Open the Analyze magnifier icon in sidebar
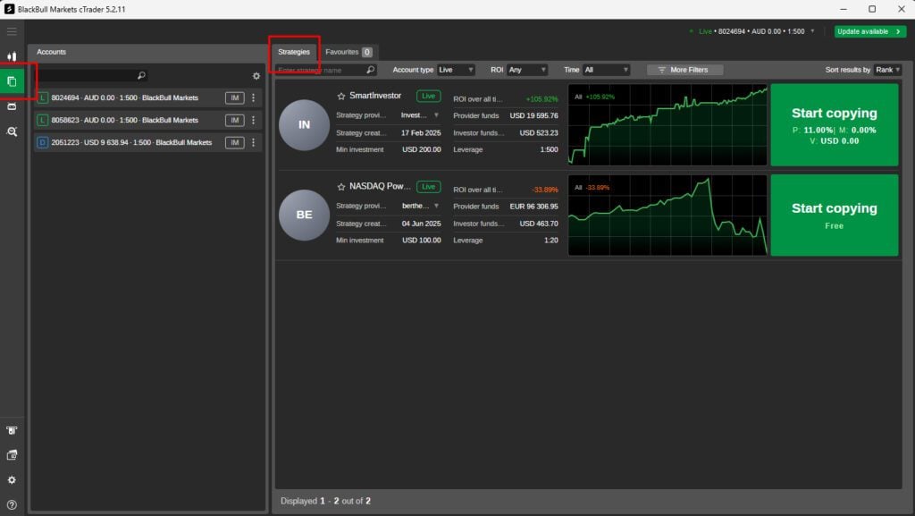This screenshot has height=516, width=915. coord(12,132)
